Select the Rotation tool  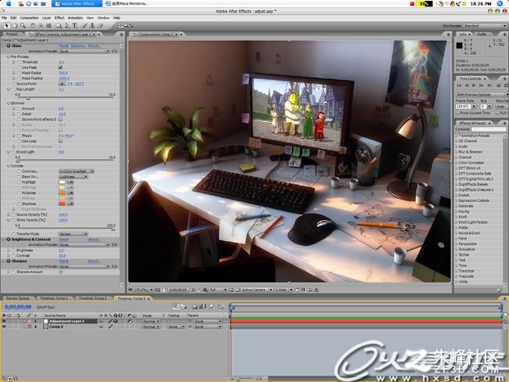pos(33,26)
